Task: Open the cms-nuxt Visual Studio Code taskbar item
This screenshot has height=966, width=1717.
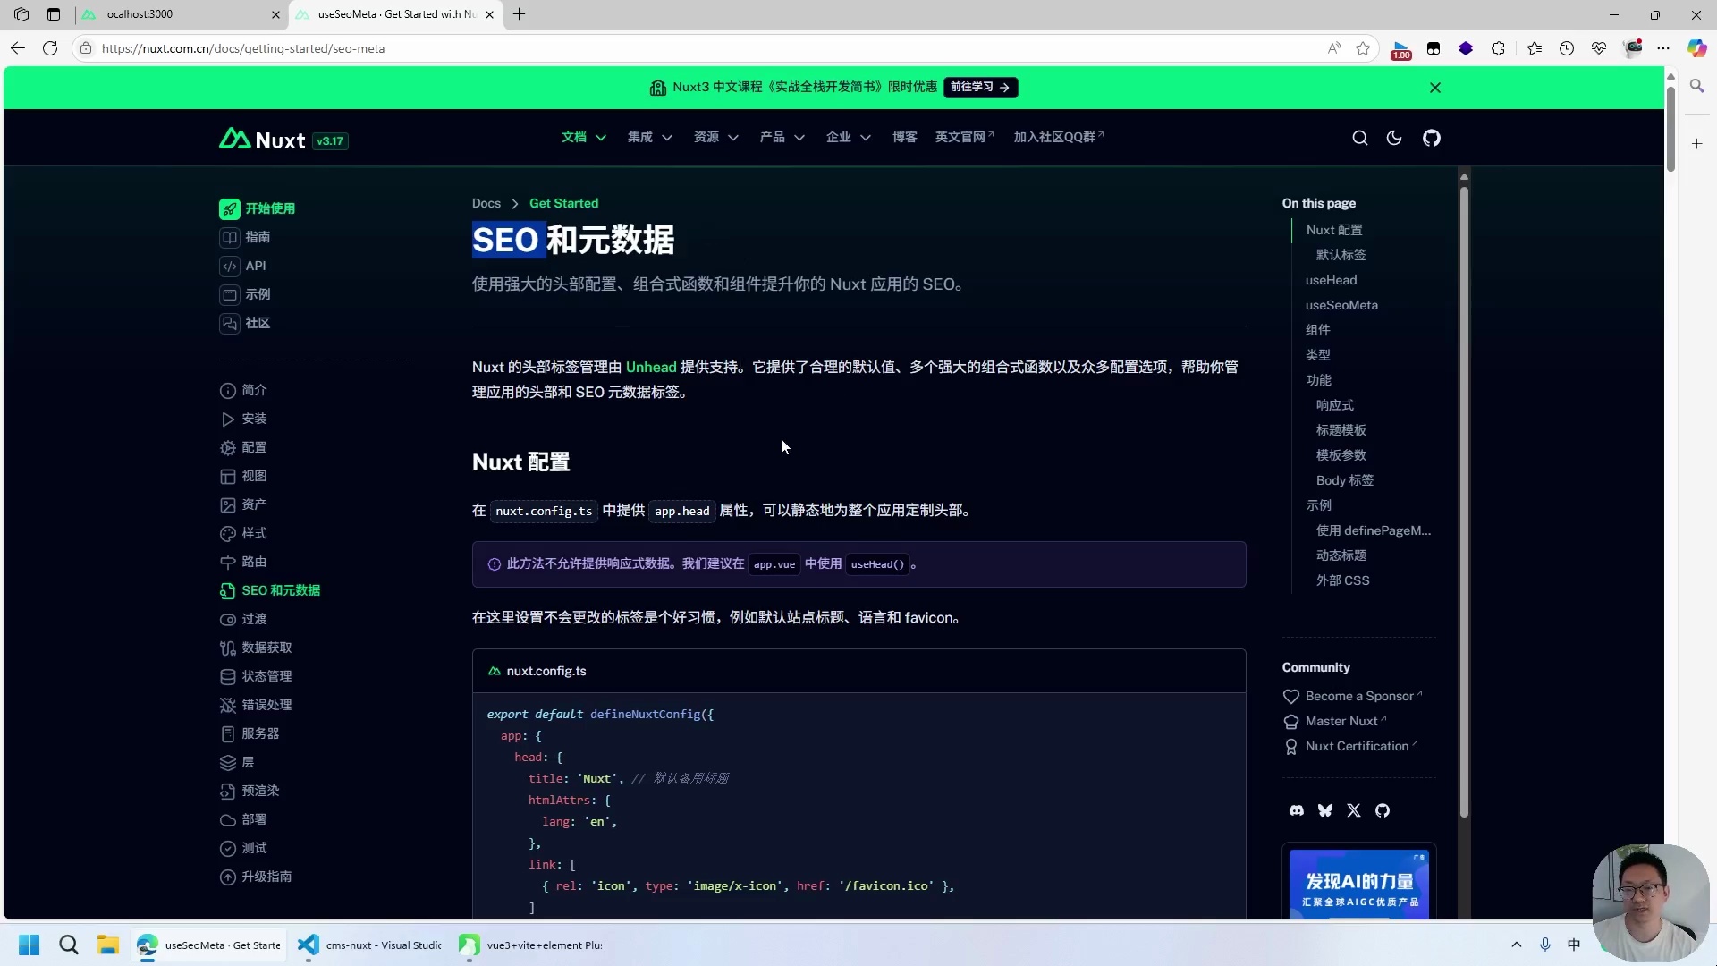Action: click(x=370, y=945)
